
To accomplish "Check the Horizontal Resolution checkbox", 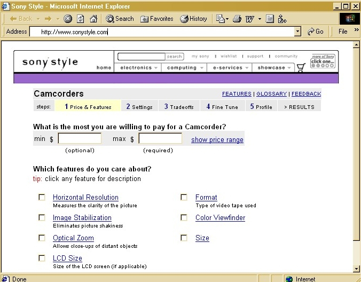I will tap(42, 198).
